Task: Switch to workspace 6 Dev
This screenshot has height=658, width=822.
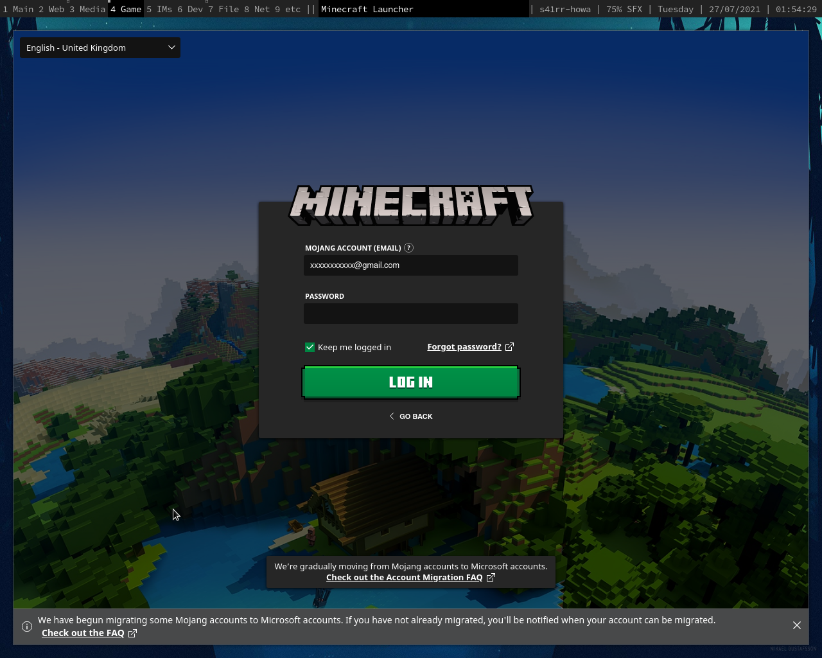Action: pos(190,9)
